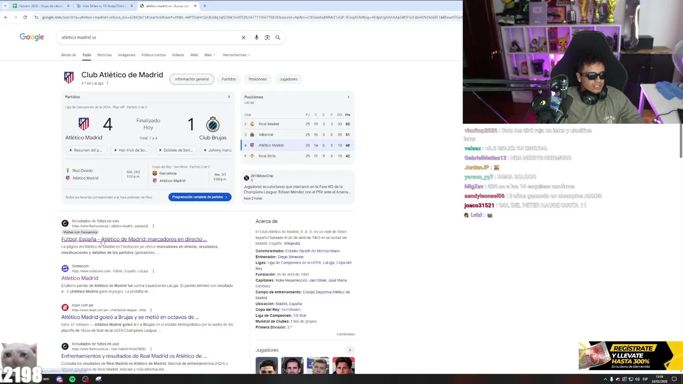Run the search with the magnifier icon
Viewport: 683px width, 384px height.
tap(277, 37)
